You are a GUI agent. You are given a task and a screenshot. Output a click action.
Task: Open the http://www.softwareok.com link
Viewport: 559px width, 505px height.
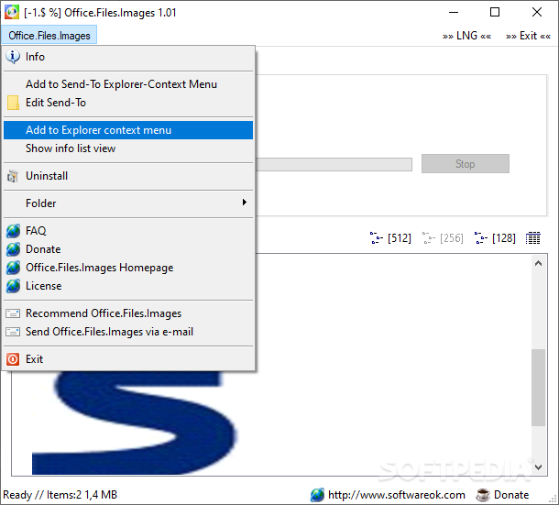[x=397, y=495]
